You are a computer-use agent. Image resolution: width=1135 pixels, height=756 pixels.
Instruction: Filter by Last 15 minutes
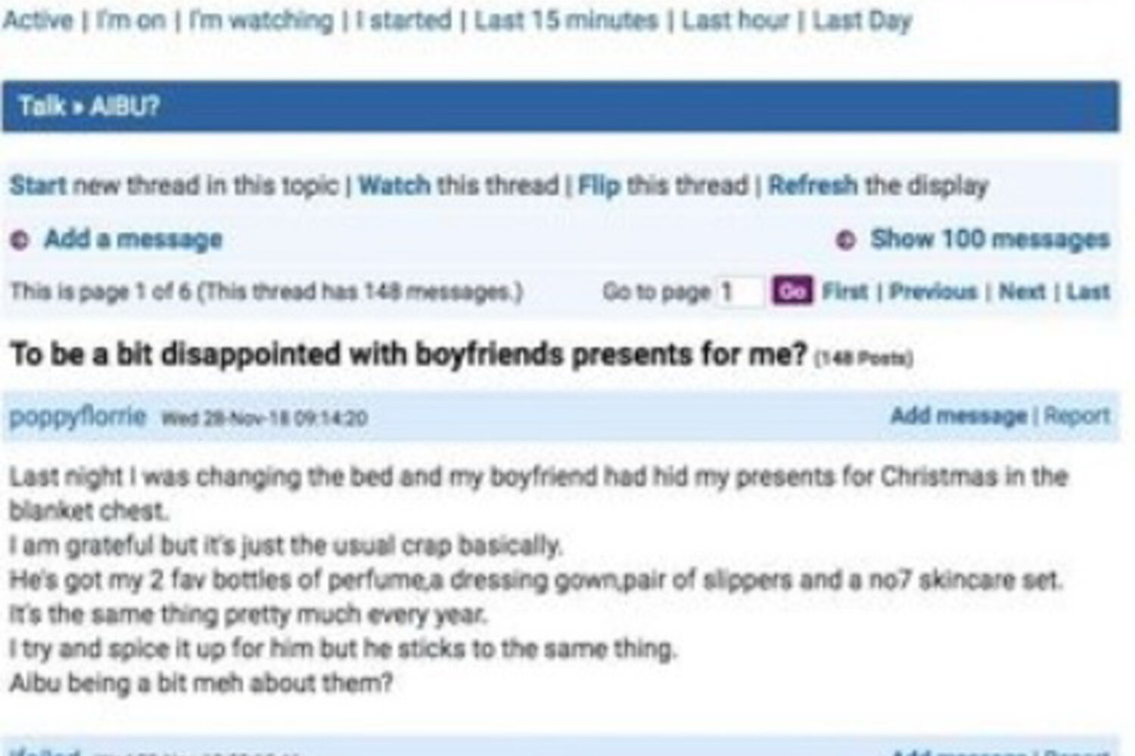566,20
